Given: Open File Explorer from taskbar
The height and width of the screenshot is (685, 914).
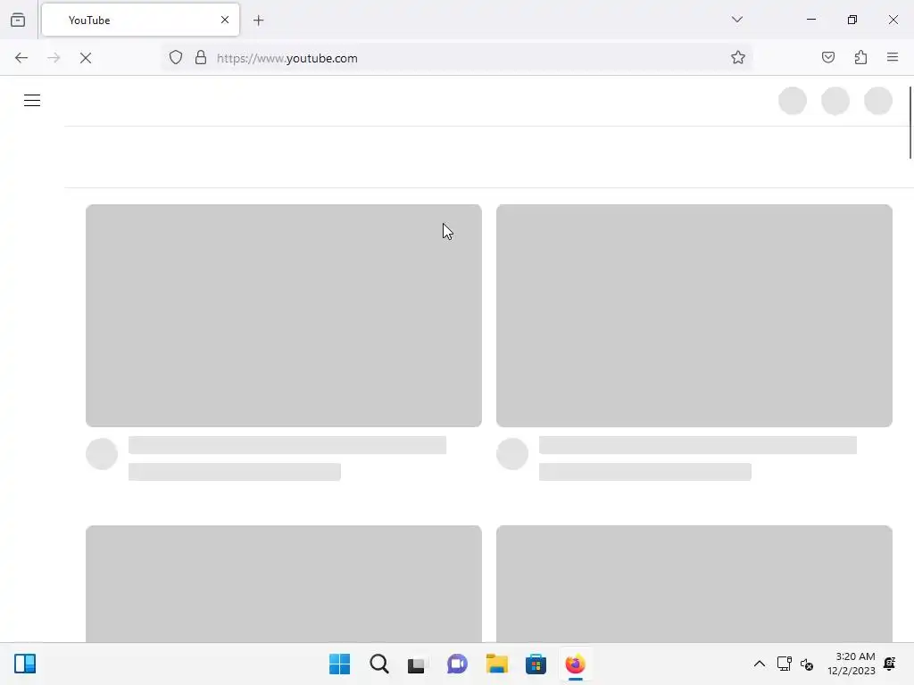Looking at the screenshot, I should tap(496, 664).
